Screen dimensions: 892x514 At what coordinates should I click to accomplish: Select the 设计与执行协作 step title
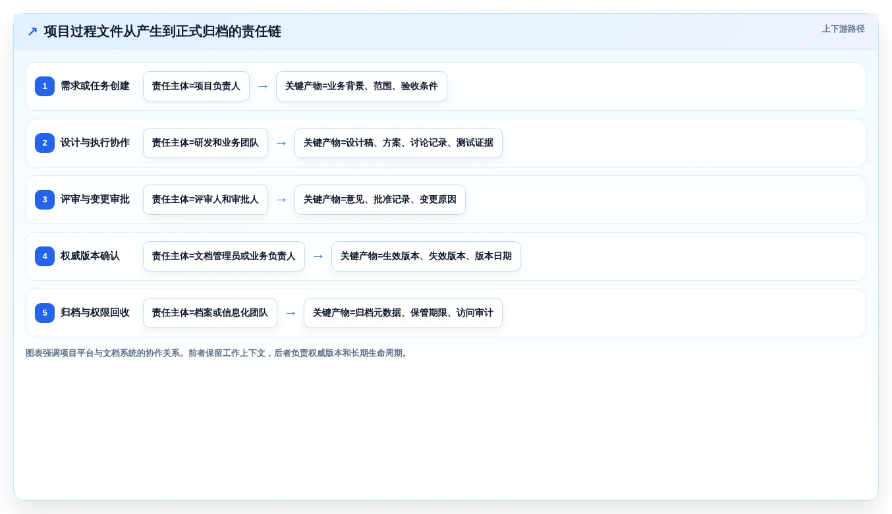pyautogui.click(x=95, y=143)
